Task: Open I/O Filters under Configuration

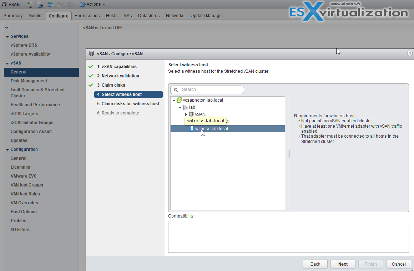Action: pyautogui.click(x=20, y=230)
